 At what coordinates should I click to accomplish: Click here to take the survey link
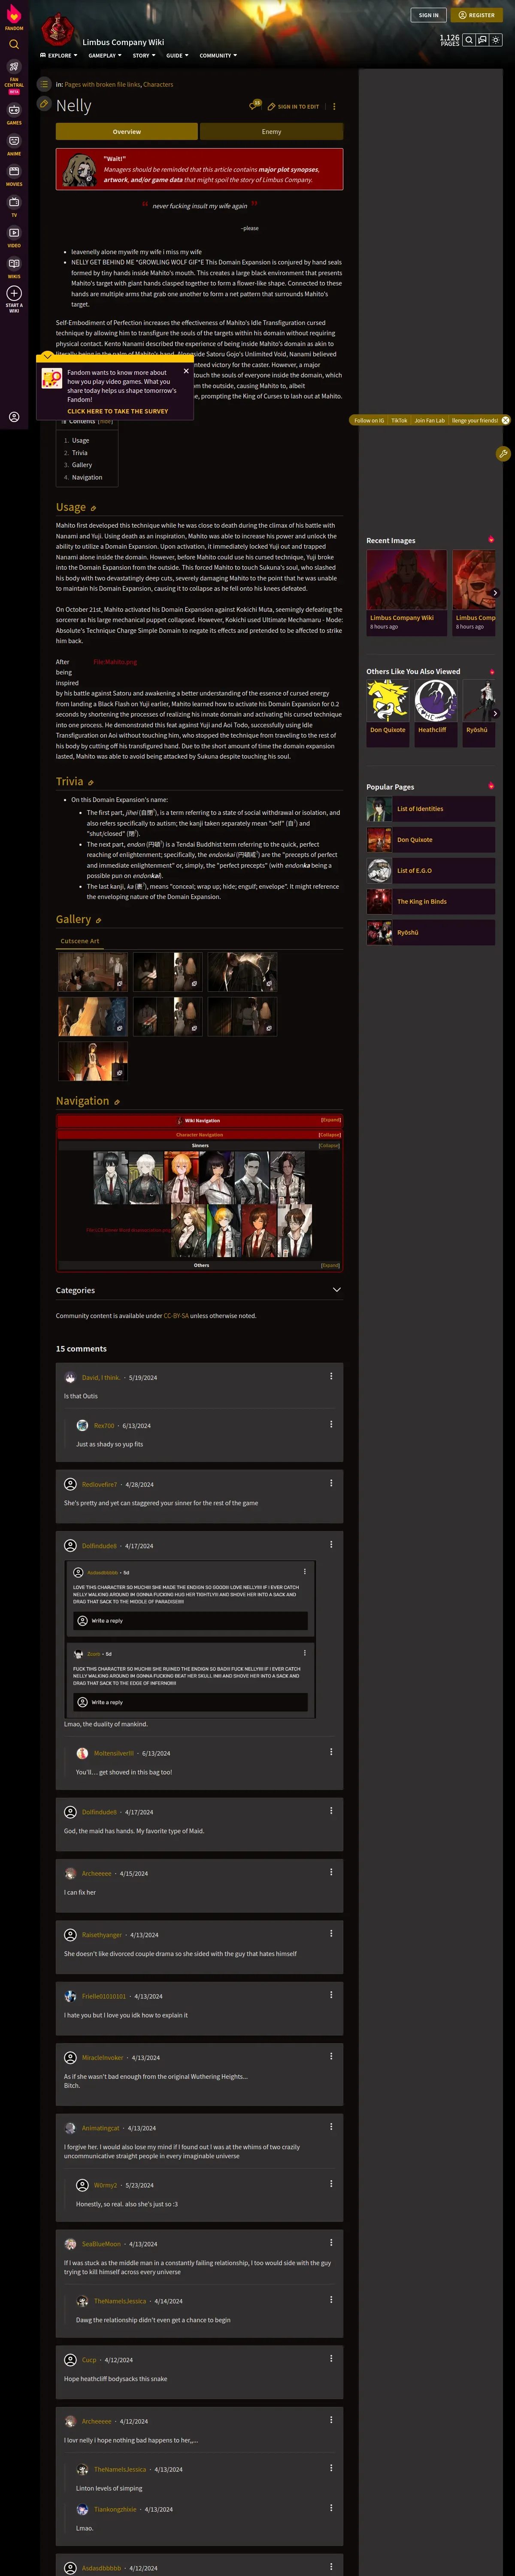tap(117, 411)
